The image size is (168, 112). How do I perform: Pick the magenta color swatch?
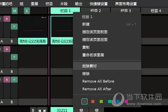[126, 101]
